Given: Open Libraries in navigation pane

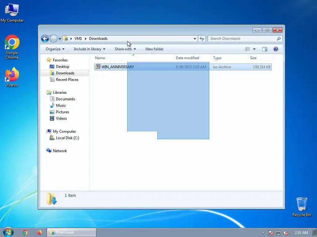Looking at the screenshot, I should coord(59,93).
